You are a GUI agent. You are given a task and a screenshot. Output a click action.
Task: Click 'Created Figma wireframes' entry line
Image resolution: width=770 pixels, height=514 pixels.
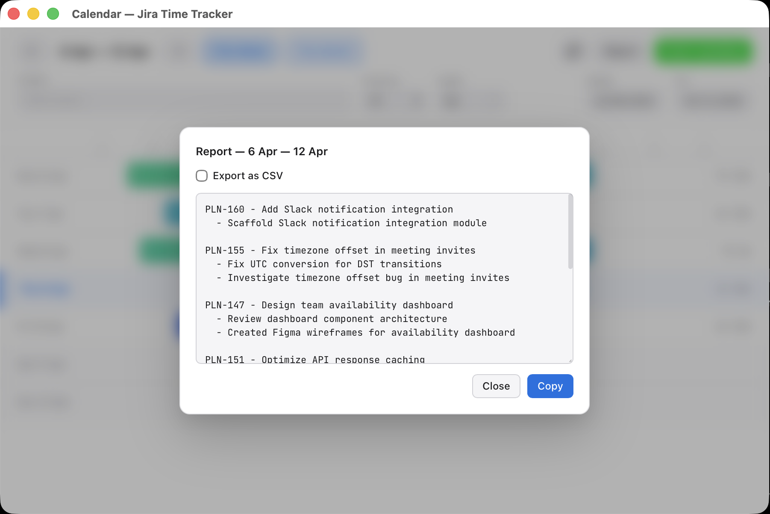click(371, 333)
